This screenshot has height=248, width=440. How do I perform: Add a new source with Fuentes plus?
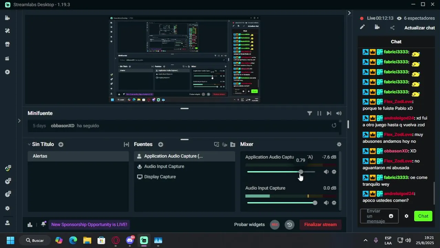coord(160,144)
